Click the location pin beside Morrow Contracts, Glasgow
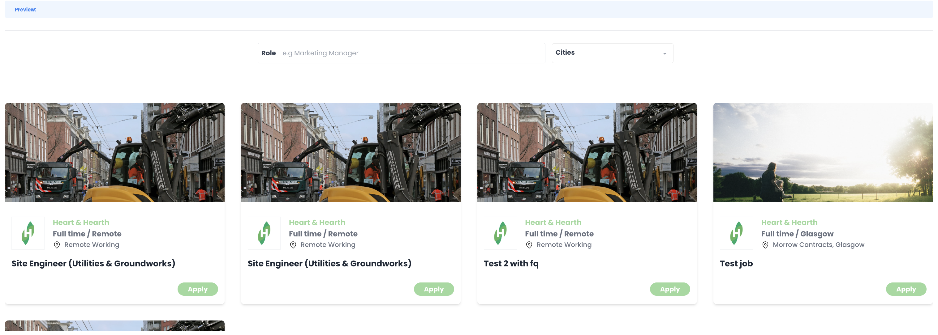 (765, 245)
